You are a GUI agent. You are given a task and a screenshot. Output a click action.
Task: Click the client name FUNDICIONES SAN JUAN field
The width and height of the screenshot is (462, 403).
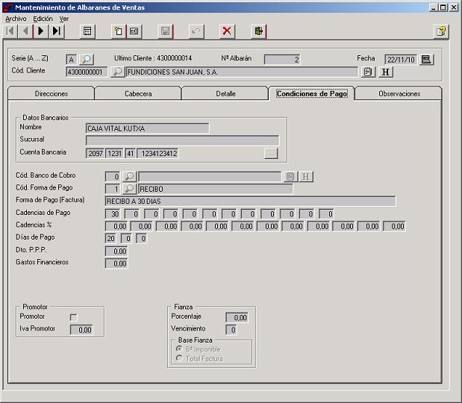(x=242, y=72)
